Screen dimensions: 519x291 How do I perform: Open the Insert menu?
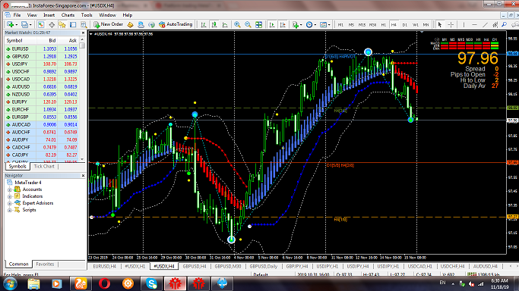(49, 15)
